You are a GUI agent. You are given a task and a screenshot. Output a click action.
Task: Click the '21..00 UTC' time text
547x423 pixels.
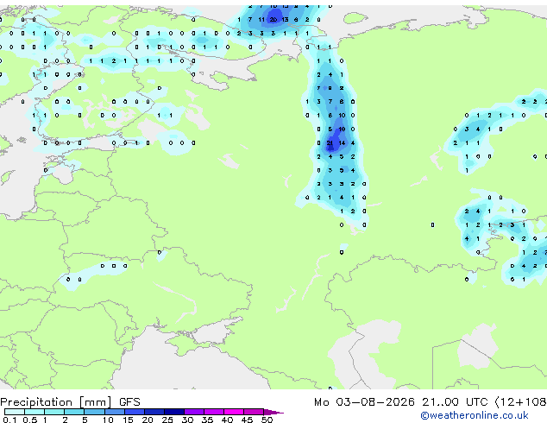(454, 402)
